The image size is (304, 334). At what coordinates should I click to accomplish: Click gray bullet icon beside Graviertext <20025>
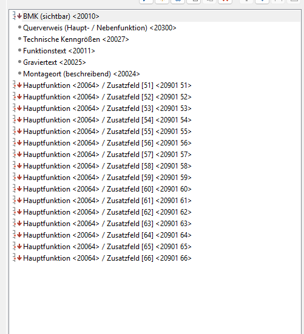19,62
